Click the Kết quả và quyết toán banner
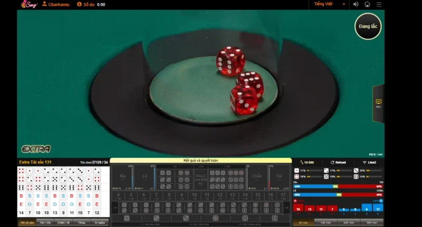This screenshot has height=227, width=422. [x=201, y=161]
